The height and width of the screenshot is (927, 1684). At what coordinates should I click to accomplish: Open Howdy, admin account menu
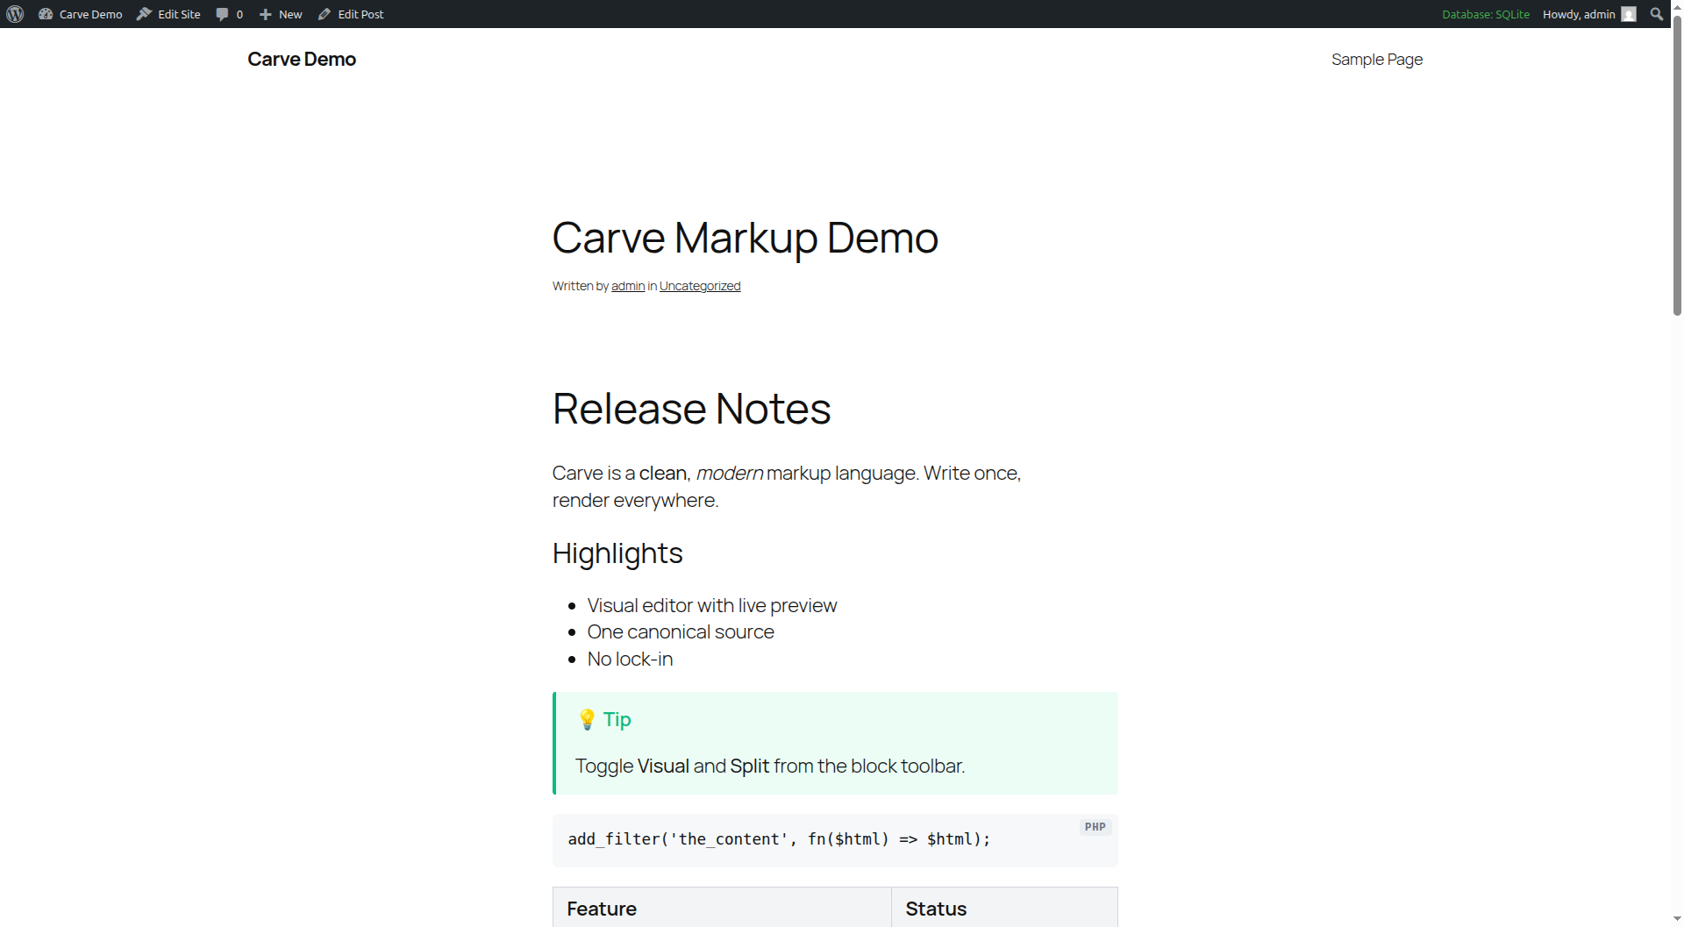(x=1589, y=14)
